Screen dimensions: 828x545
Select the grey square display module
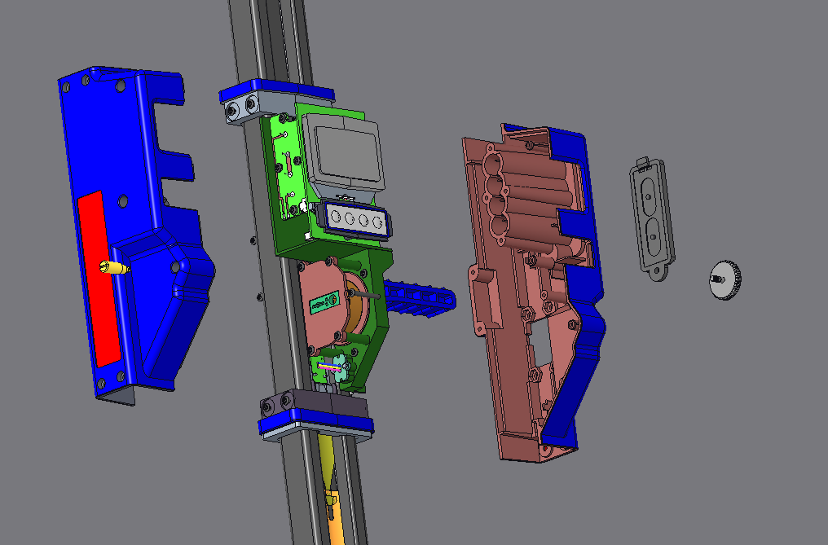click(342, 149)
